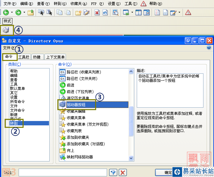The image size is (214, 177).
Task: Select 添加到收藏夹 (对话框) command
Action: click(94, 144)
